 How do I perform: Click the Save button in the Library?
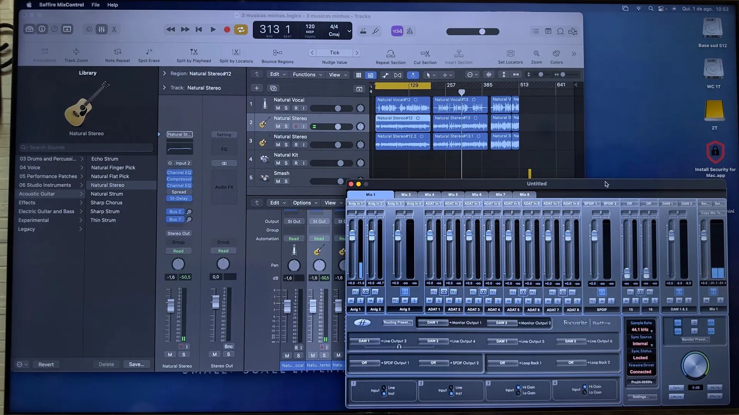tap(137, 364)
